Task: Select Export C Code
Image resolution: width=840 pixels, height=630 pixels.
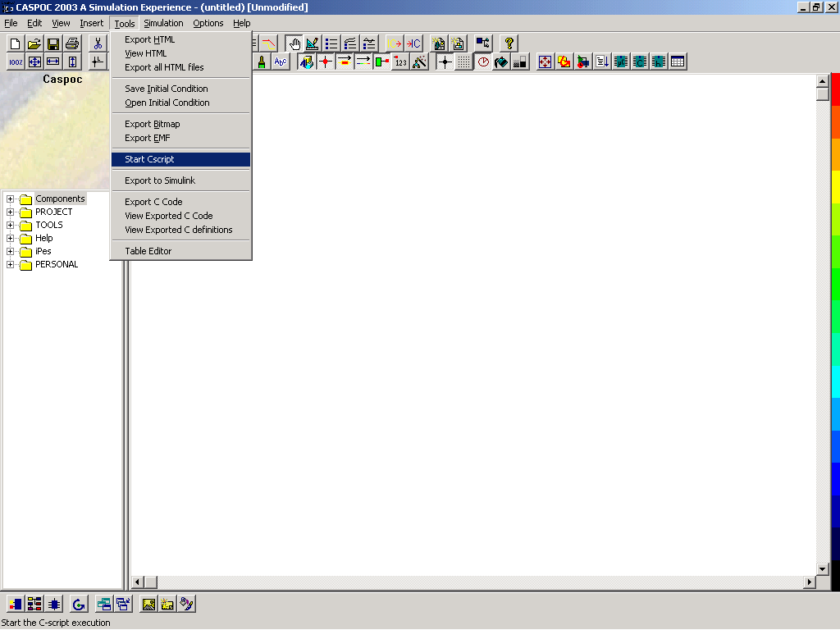Action: coord(181,202)
